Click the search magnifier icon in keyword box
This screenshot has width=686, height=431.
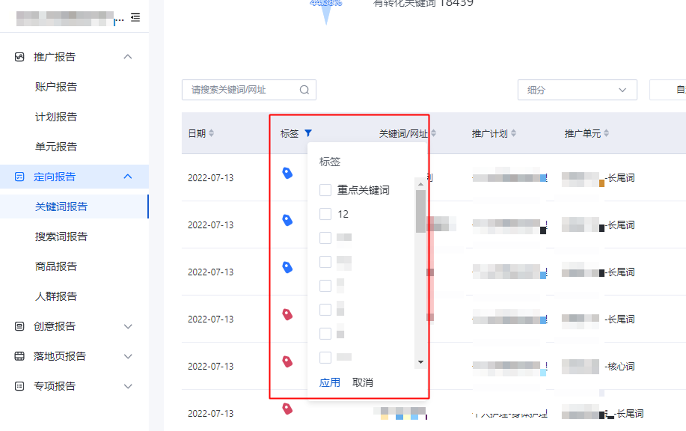(304, 90)
